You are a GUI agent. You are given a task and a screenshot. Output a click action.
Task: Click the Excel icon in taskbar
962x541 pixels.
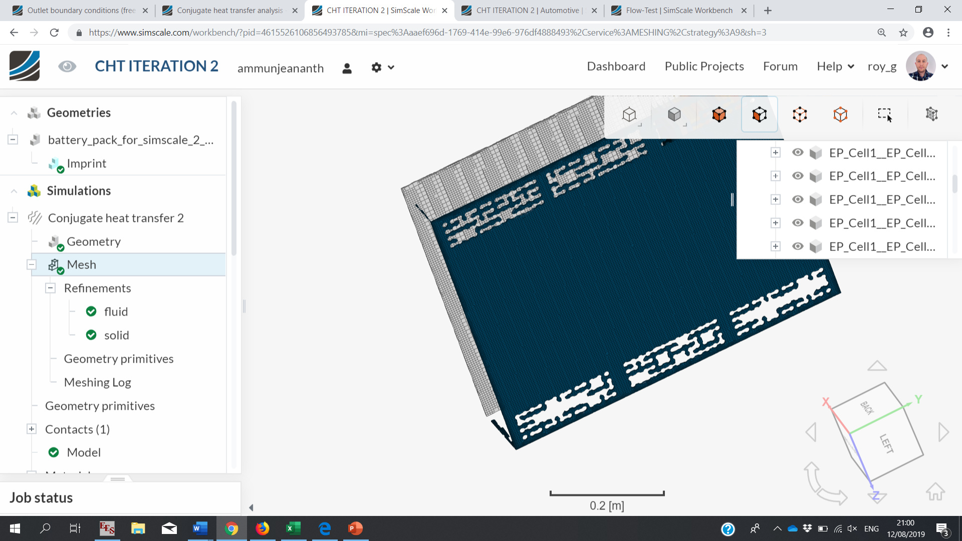293,528
